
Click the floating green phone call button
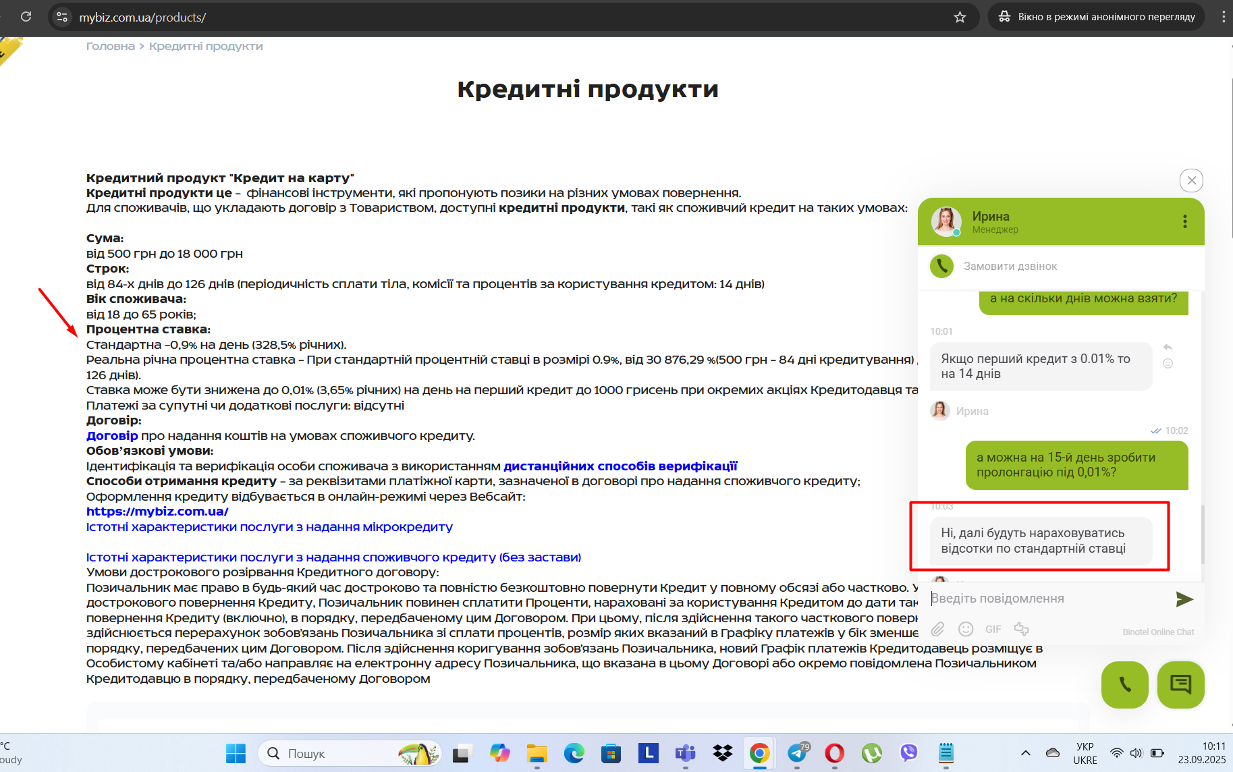[1125, 685]
